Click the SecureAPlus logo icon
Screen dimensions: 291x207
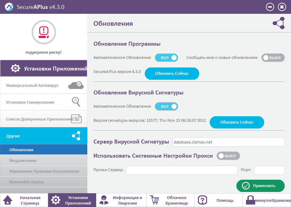(x=9, y=7)
